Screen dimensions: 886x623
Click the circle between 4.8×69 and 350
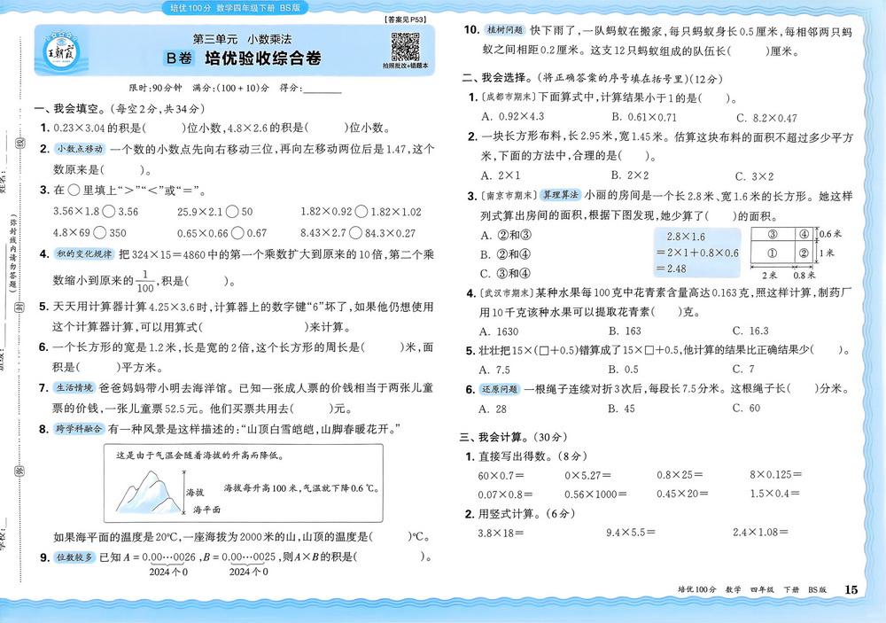pos(100,232)
